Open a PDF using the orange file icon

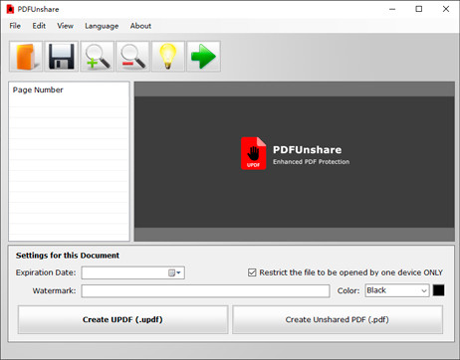26,57
